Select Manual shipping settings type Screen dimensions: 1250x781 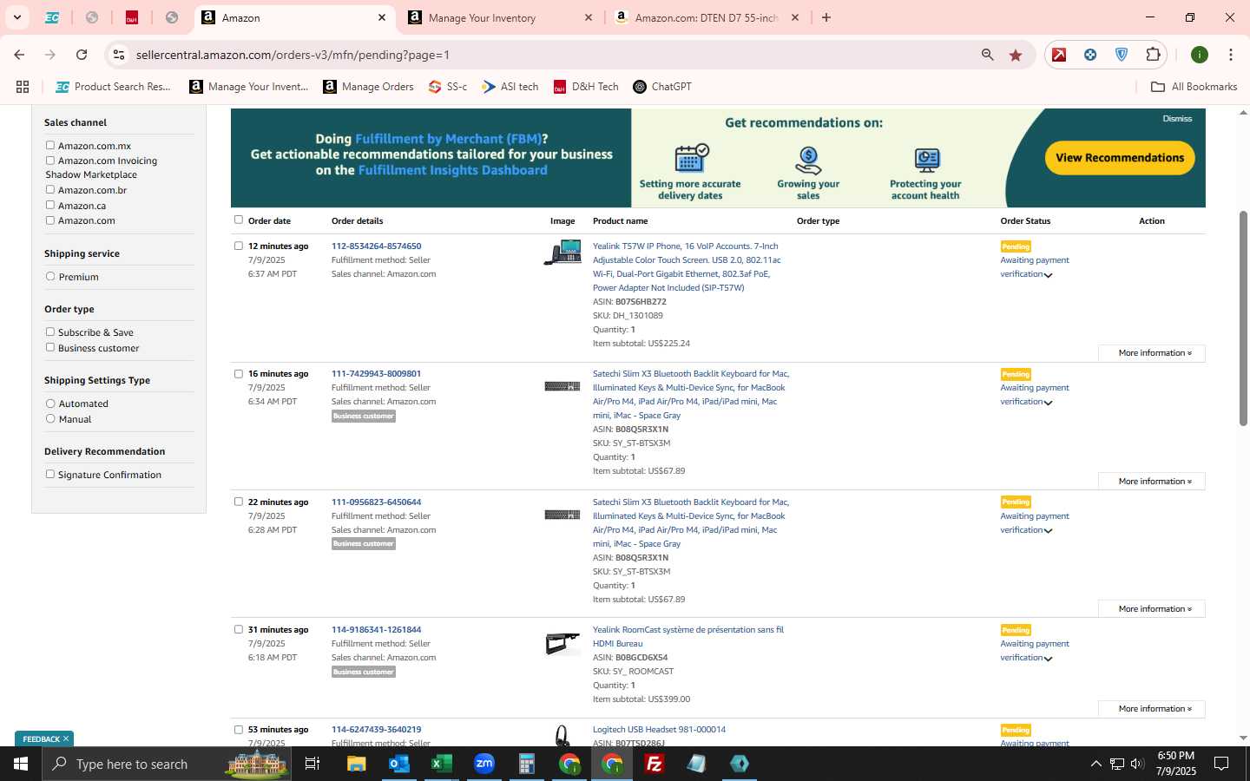click(50, 419)
